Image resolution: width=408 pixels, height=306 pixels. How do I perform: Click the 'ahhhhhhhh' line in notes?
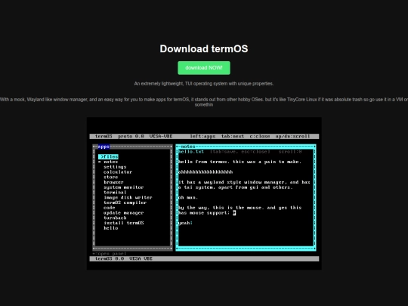tap(206, 172)
